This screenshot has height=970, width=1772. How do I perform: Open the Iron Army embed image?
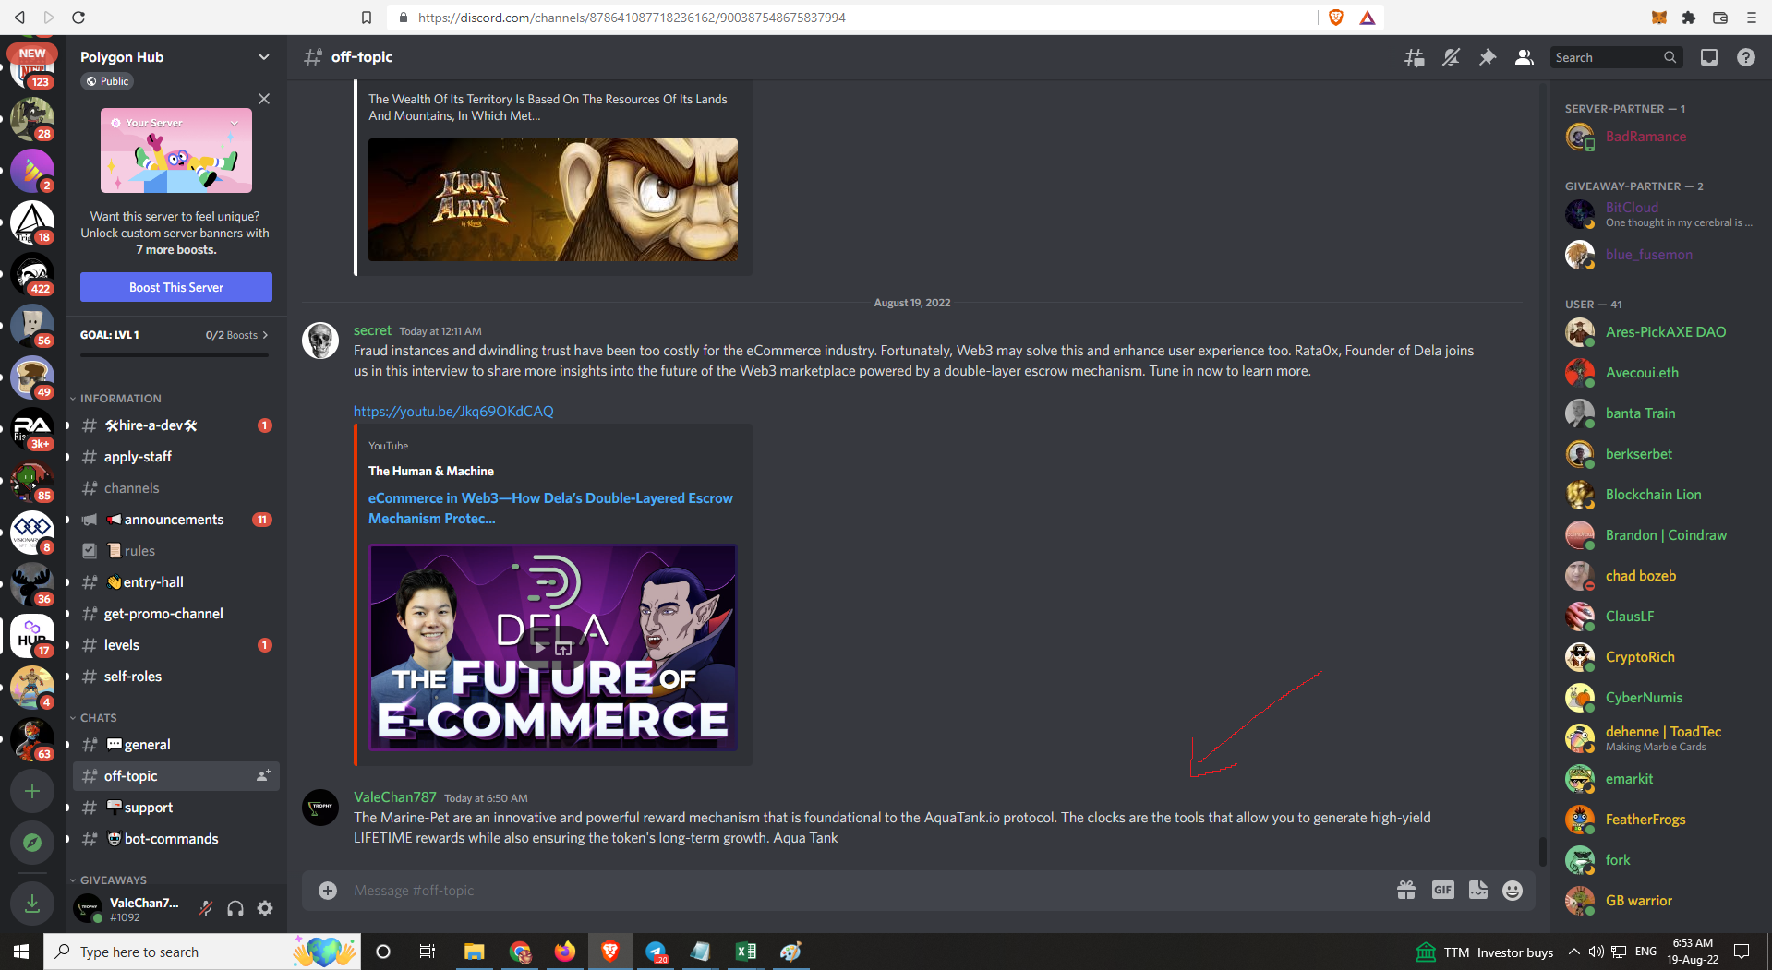(553, 200)
